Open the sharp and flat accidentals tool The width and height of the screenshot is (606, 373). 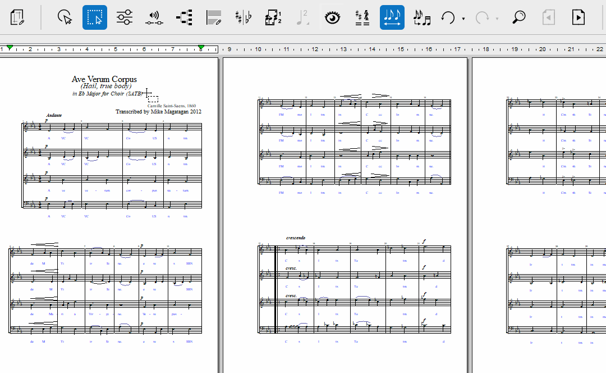tap(244, 17)
